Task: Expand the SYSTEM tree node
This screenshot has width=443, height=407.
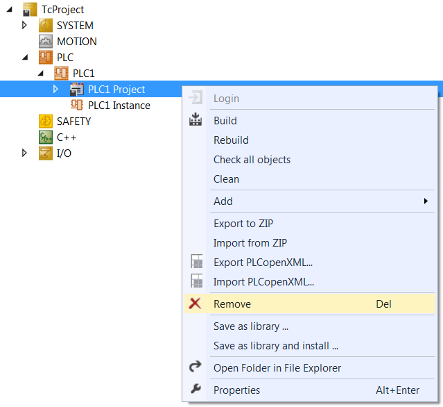Action: pyautogui.click(x=24, y=25)
